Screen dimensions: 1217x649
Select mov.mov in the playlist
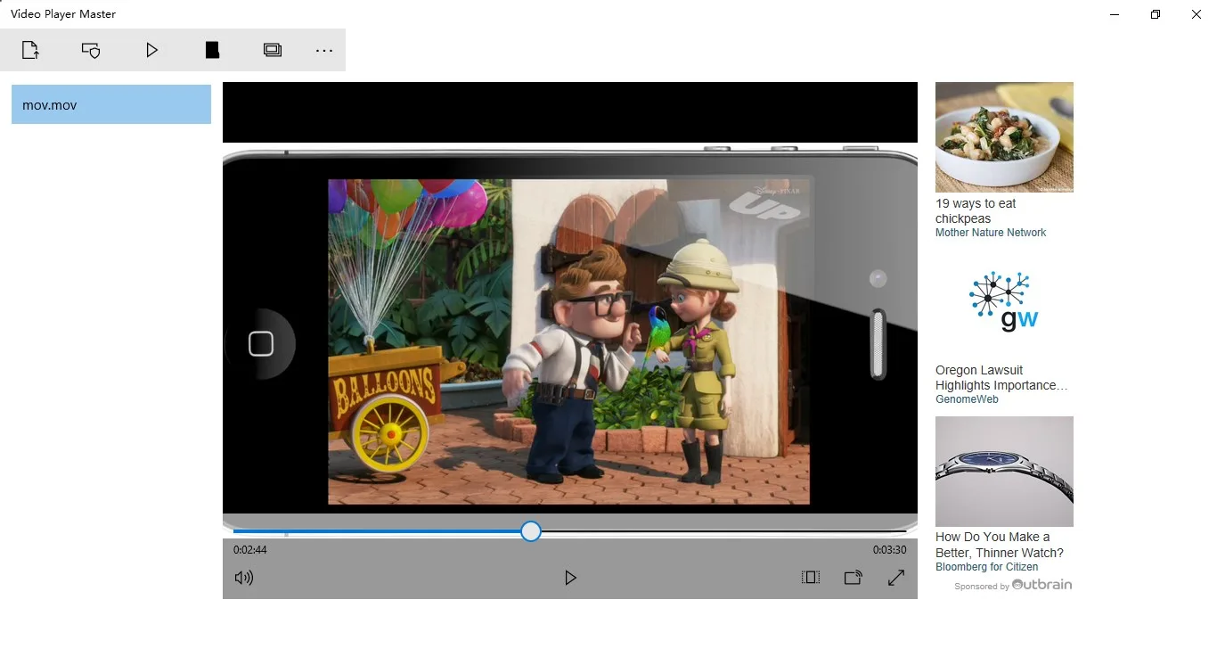pos(111,104)
